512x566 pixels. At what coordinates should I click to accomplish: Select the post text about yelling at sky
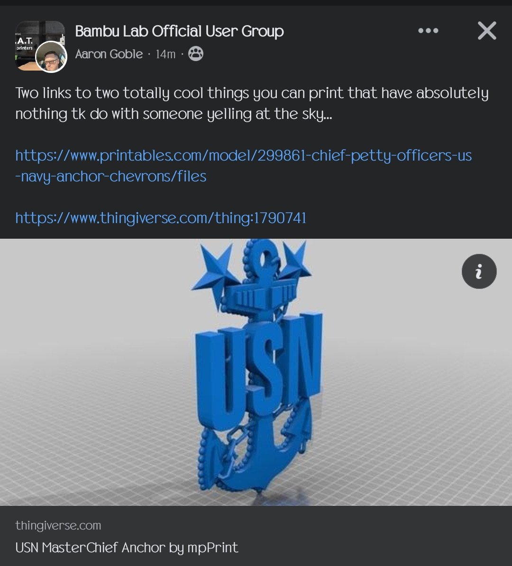252,104
